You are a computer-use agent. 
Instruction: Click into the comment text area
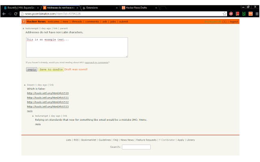(x=77, y=47)
